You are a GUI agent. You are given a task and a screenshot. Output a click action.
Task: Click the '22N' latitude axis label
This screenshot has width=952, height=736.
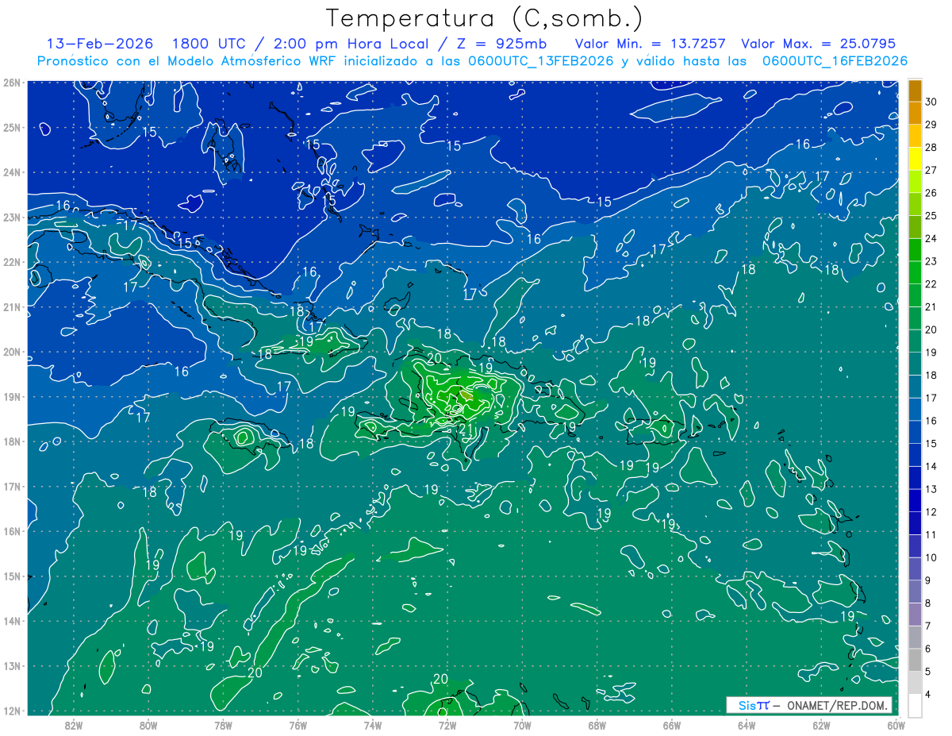pos(12,262)
